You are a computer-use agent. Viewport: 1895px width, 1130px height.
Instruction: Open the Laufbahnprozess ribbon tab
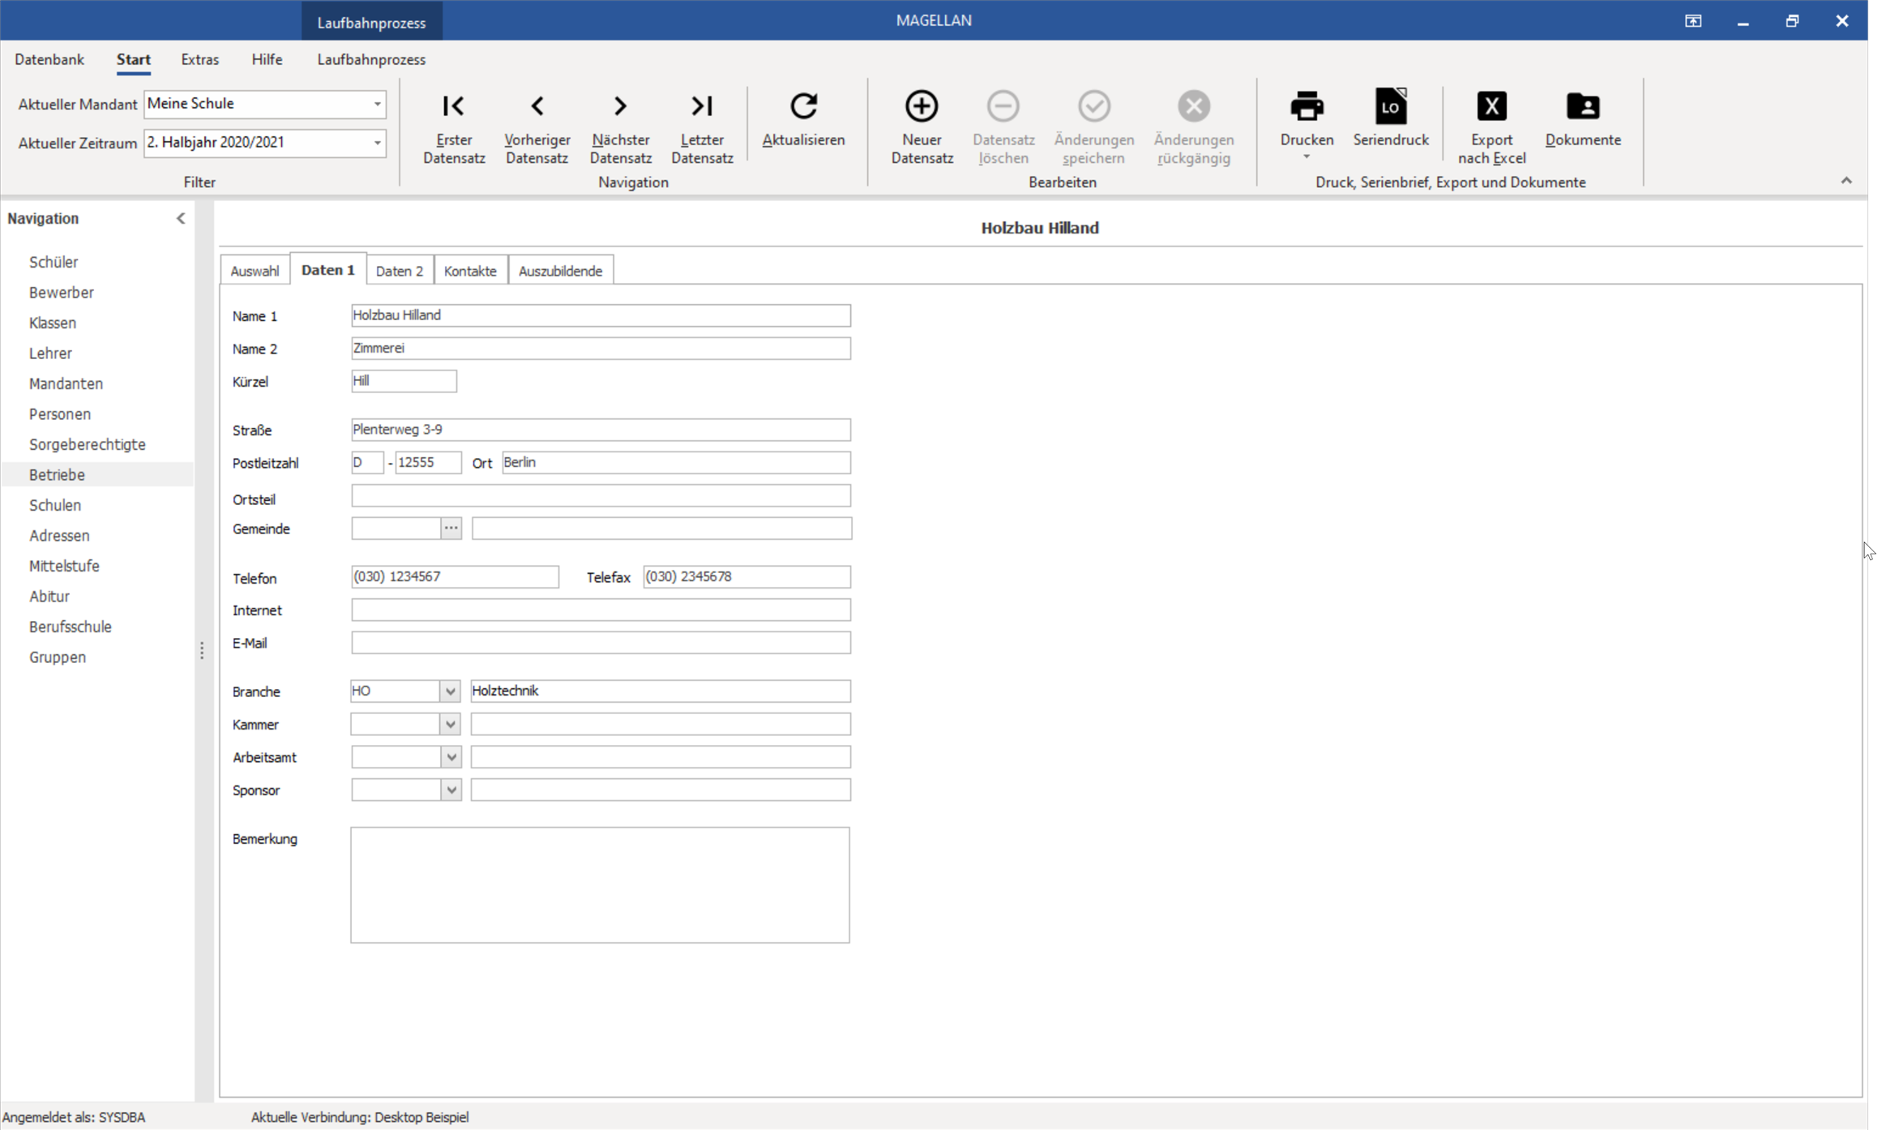click(371, 59)
